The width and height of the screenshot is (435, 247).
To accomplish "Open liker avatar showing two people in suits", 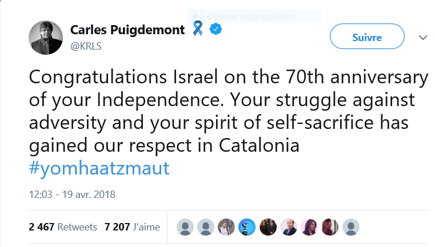I will click(x=268, y=227).
